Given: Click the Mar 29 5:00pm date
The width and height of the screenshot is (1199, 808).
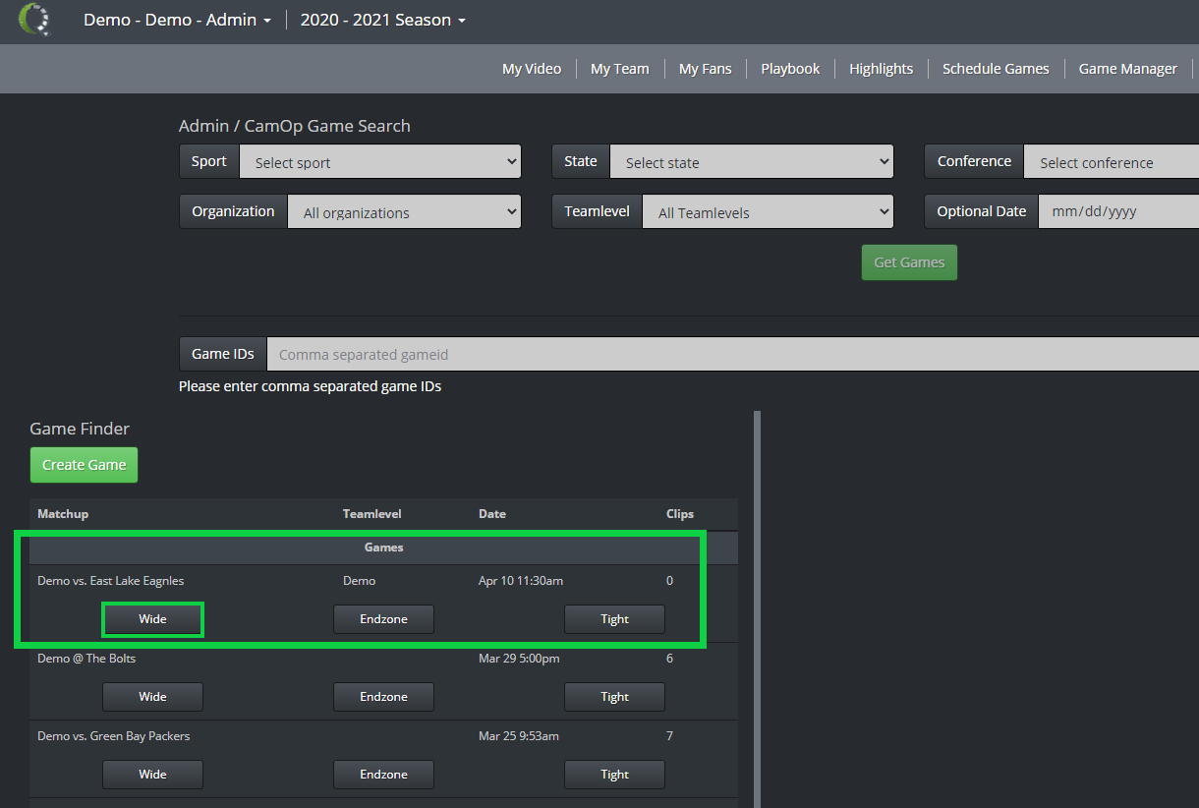Looking at the screenshot, I should pyautogui.click(x=519, y=659).
